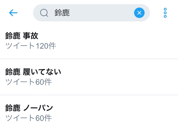
Task: Click the magnifier icon in search bar
Action: point(44,13)
